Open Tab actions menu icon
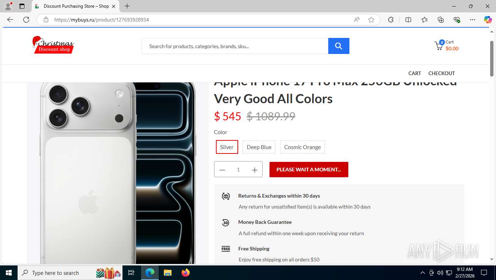496x280 pixels. [22, 6]
